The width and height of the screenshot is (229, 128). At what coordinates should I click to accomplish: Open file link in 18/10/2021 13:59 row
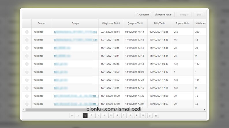pos(76,104)
